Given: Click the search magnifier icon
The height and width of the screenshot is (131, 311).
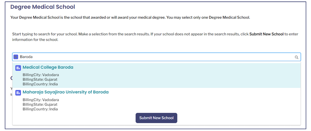Looking at the screenshot, I should (x=297, y=57).
